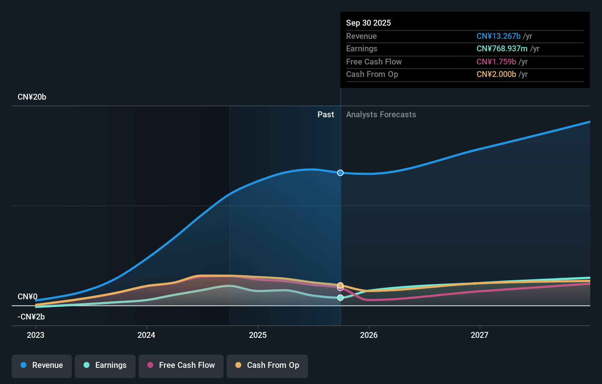The width and height of the screenshot is (602, 384).
Task: Click the teal Earnings legend dot
Action: point(86,365)
